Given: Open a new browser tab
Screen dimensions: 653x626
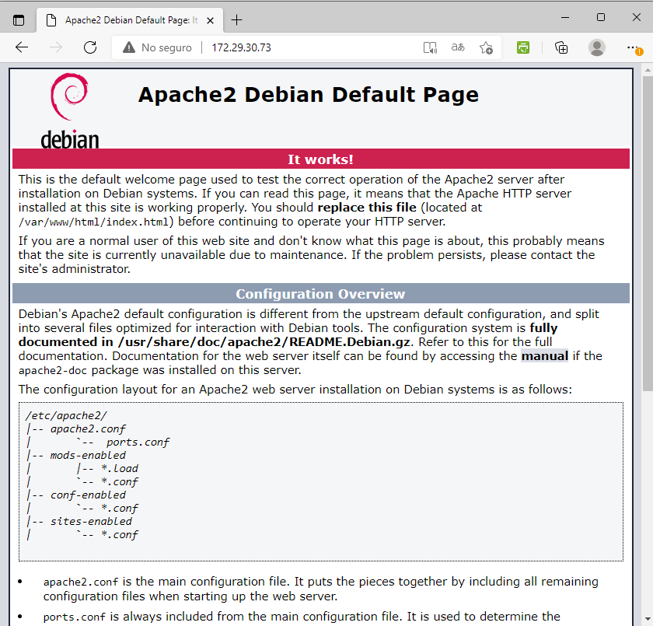Looking at the screenshot, I should (x=236, y=20).
